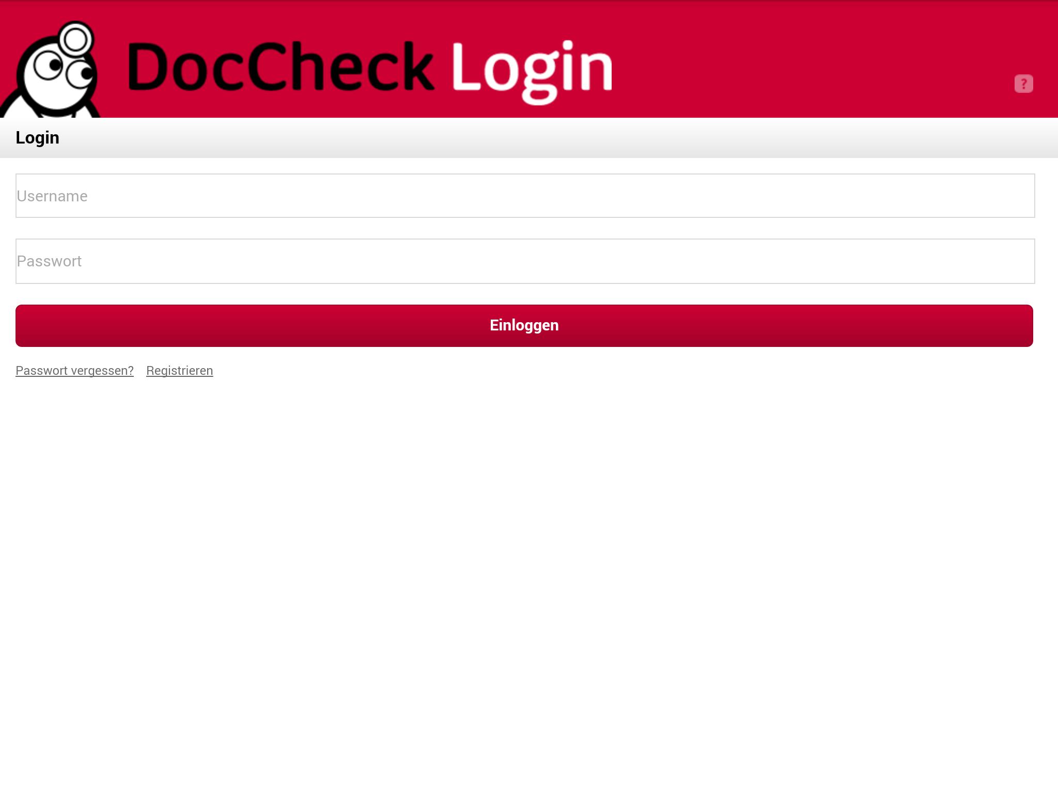
Task: Click the Einloggen button
Action: tap(524, 326)
